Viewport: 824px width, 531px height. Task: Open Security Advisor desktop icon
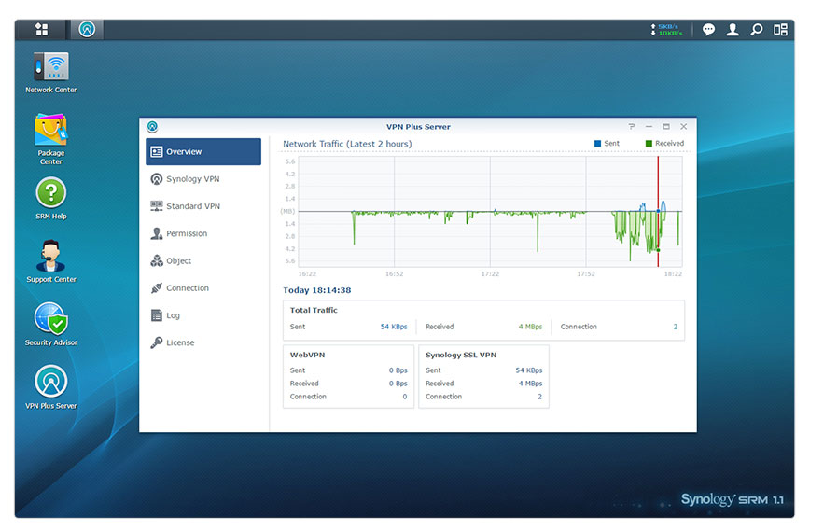[x=51, y=325]
